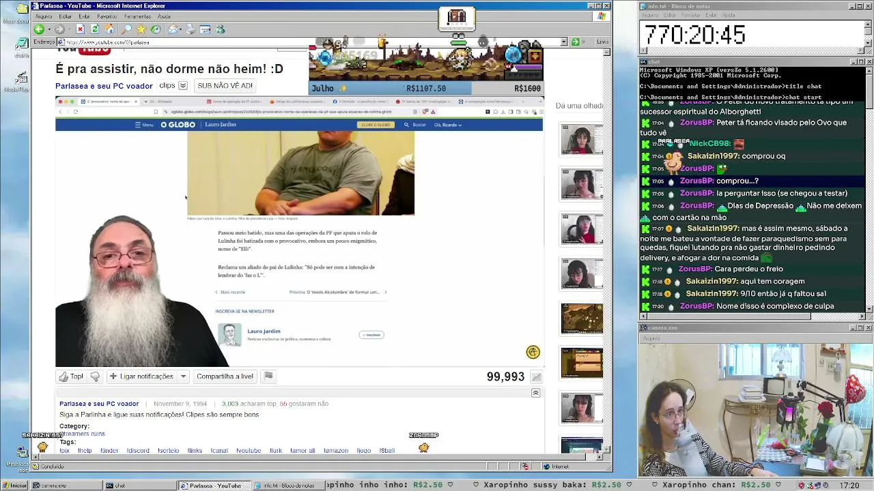Image resolution: width=874 pixels, height=491 pixels.
Task: Flag the video with the flag icon
Action: 268,376
